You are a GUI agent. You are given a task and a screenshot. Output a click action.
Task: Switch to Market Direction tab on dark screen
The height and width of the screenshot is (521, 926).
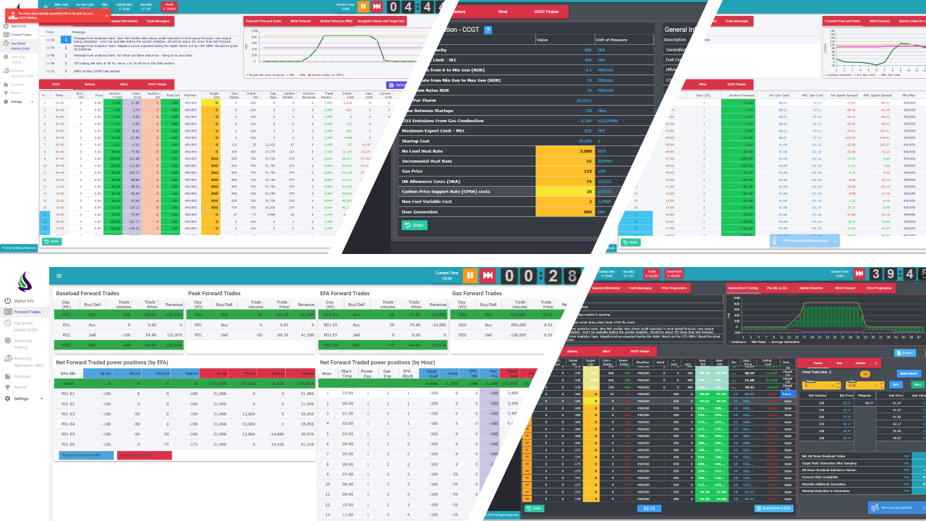tap(810, 288)
